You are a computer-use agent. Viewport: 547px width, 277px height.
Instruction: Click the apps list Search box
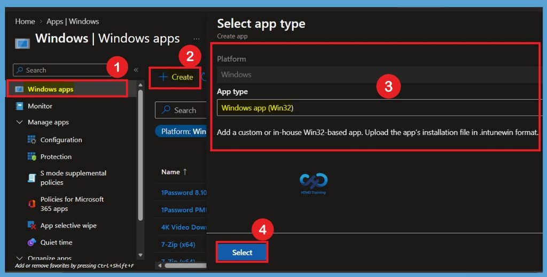point(181,110)
